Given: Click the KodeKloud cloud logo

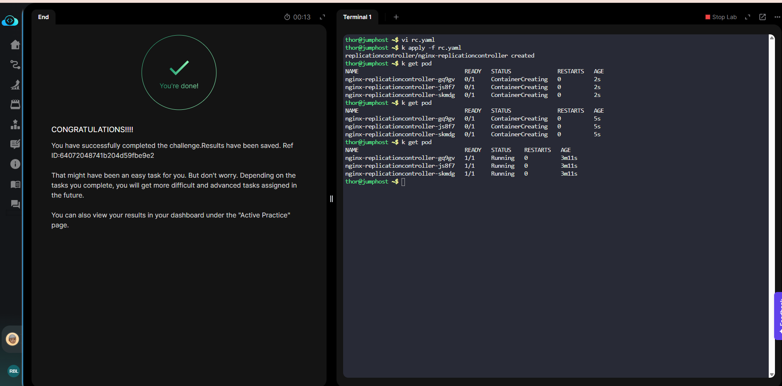Looking at the screenshot, I should click(10, 21).
